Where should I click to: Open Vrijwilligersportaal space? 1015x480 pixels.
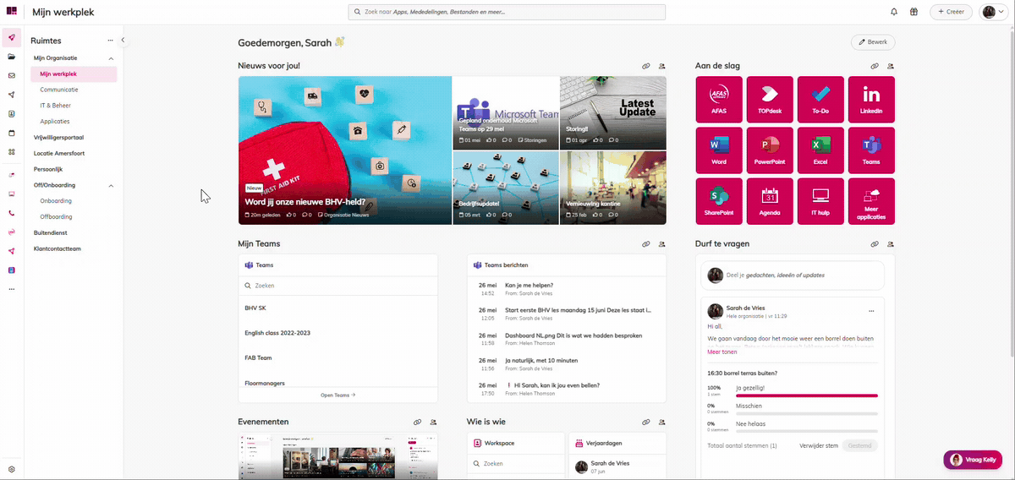click(58, 137)
